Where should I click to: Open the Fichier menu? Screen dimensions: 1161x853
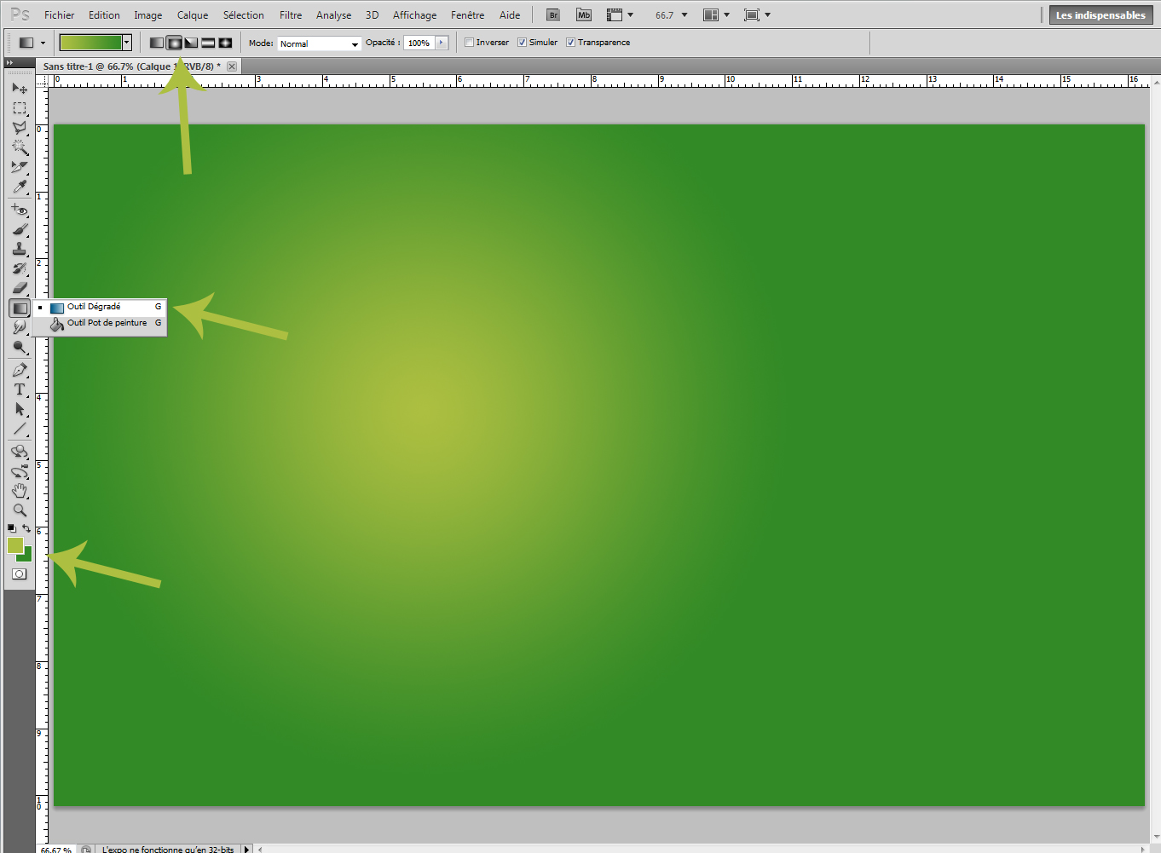(60, 15)
